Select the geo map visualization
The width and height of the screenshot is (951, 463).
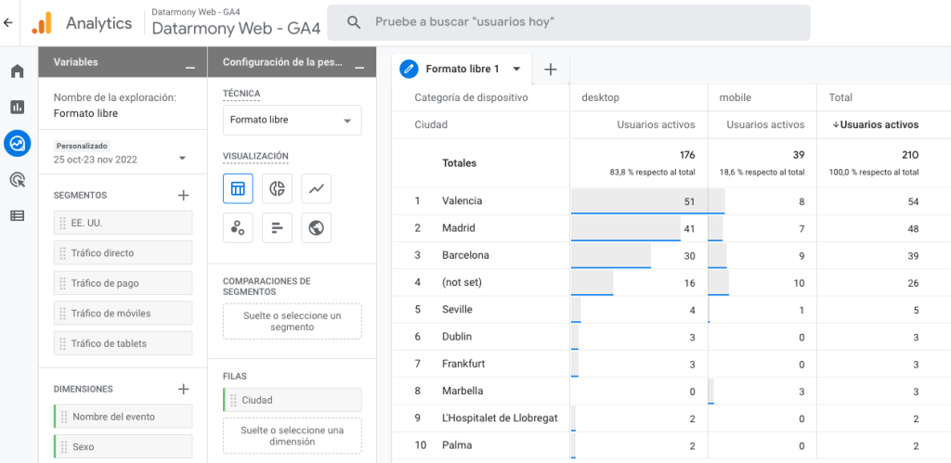316,227
